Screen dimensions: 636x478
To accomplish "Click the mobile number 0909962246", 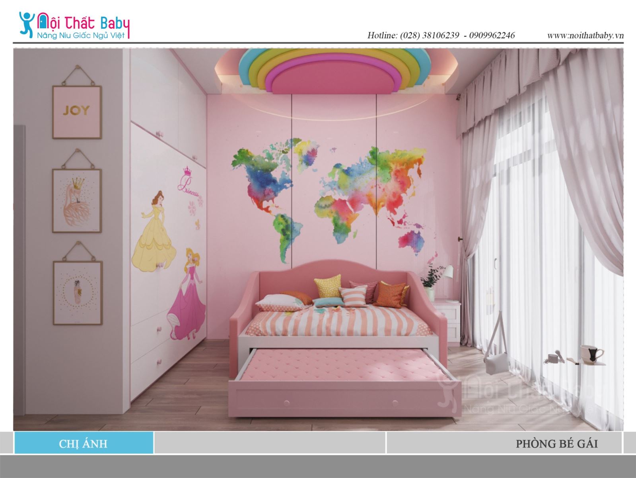I will 492,35.
